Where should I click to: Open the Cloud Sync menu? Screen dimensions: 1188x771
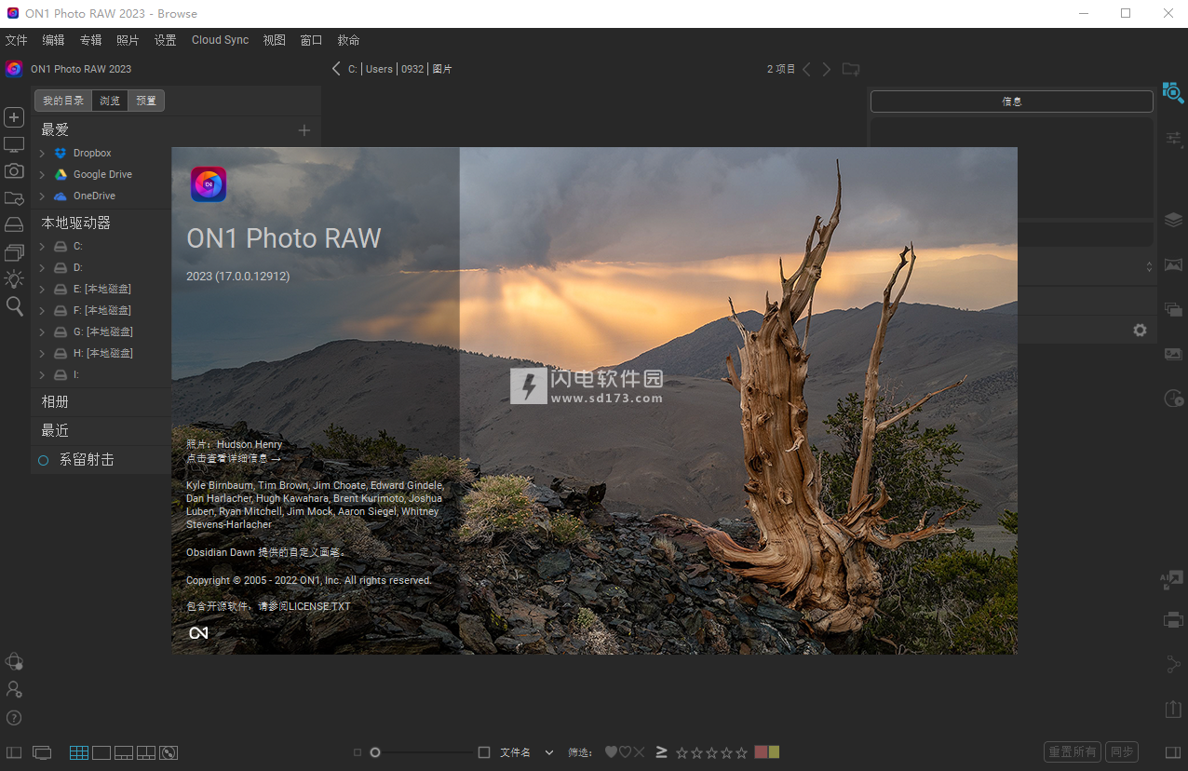pos(220,40)
